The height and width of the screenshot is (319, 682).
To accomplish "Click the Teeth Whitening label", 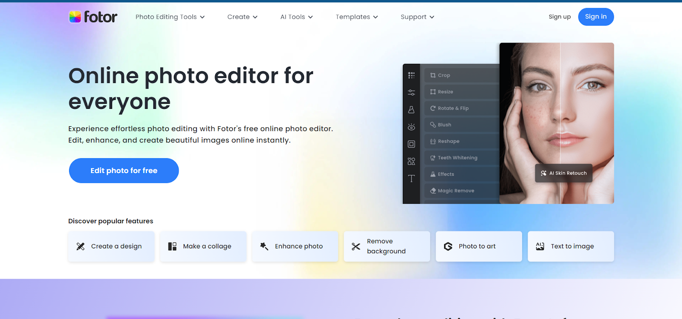I will click(458, 158).
